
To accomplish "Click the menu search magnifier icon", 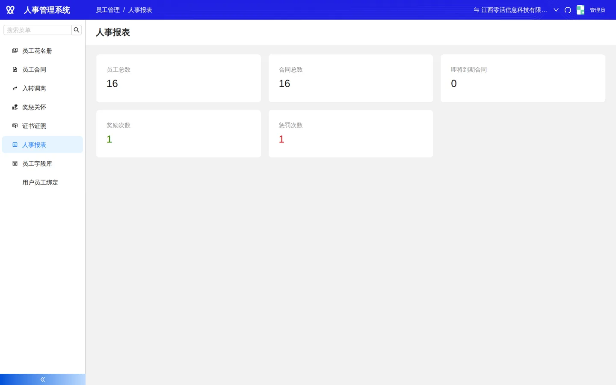I will coord(77,30).
